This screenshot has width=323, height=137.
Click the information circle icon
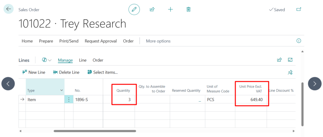(299, 41)
